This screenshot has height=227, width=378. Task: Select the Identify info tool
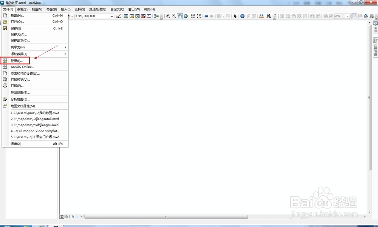[x=242, y=16]
